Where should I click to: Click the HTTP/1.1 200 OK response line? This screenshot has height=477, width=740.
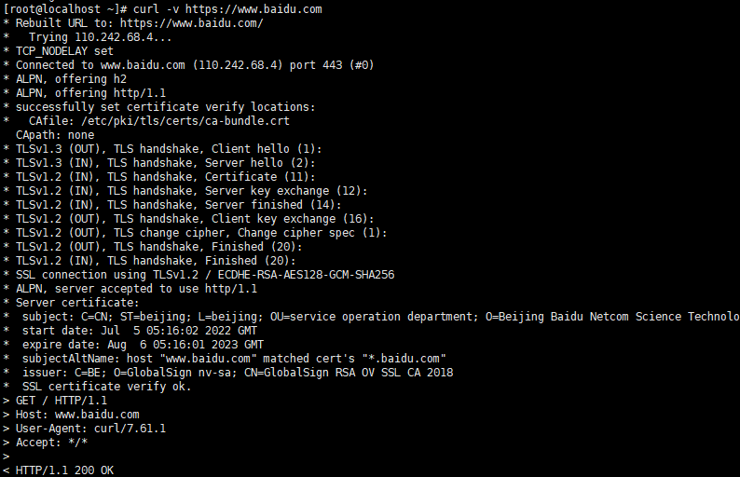click(x=64, y=470)
